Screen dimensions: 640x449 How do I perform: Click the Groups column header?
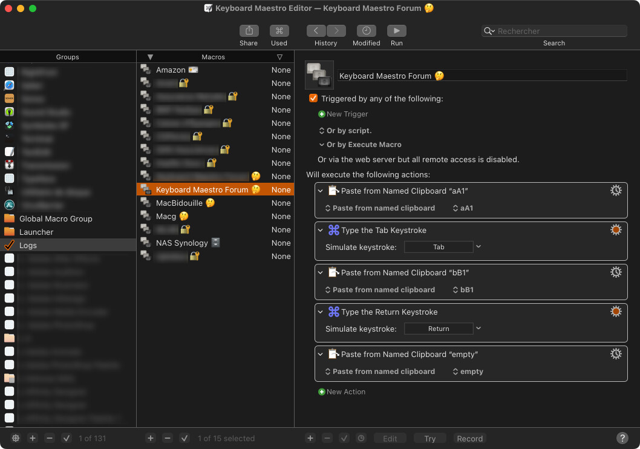(x=68, y=57)
